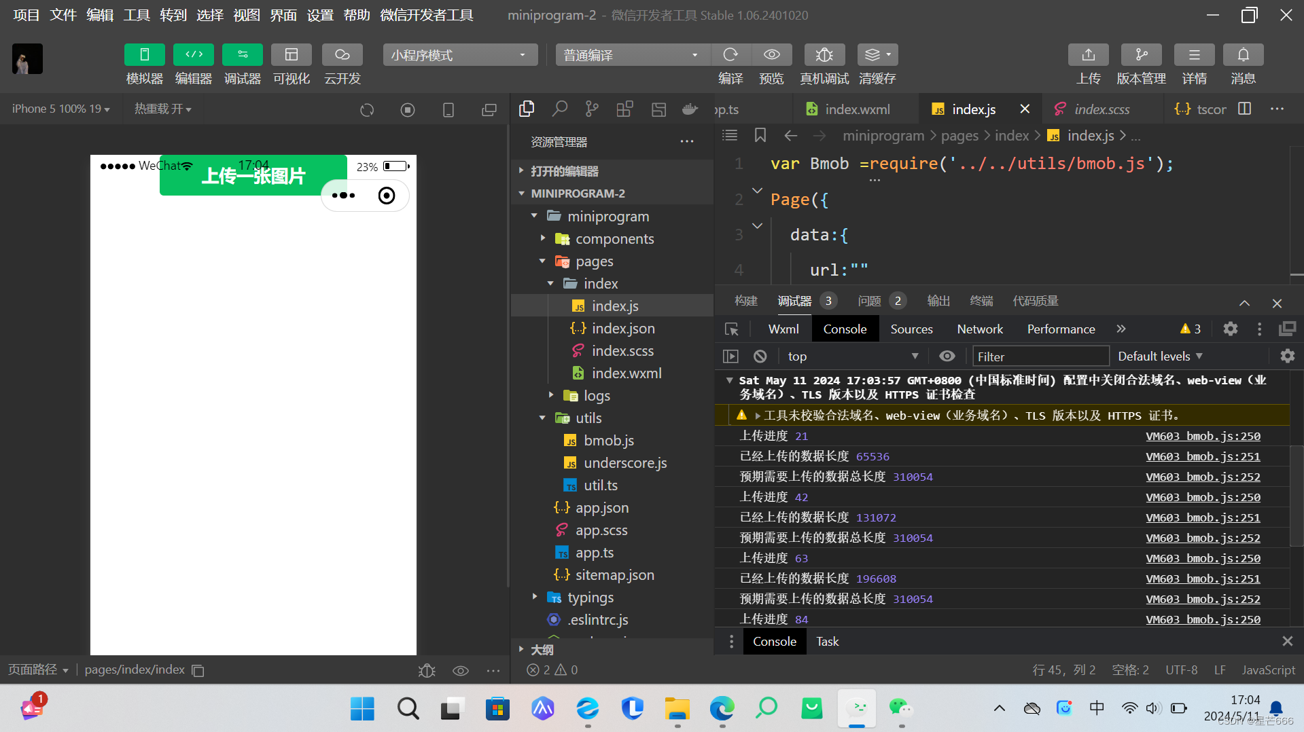This screenshot has width=1304, height=732.
Task: Click the preview (预览) eye icon
Action: click(x=771, y=55)
